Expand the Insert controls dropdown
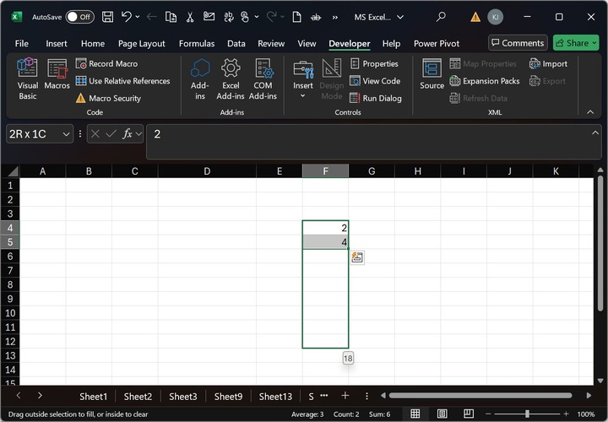 point(303,95)
